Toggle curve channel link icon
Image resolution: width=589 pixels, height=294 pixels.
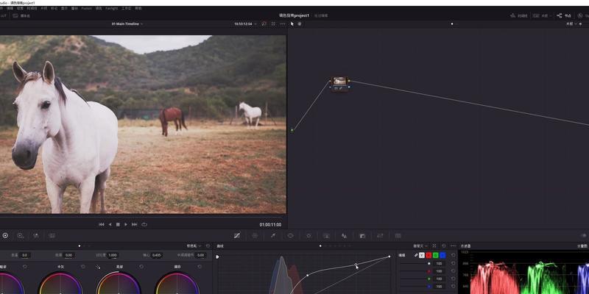pos(416,255)
